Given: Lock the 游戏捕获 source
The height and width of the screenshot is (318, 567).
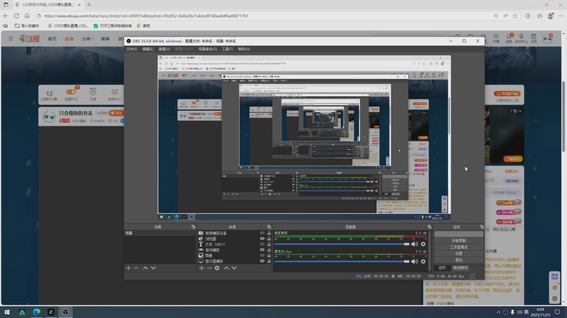Looking at the screenshot, I should pyautogui.click(x=269, y=250).
